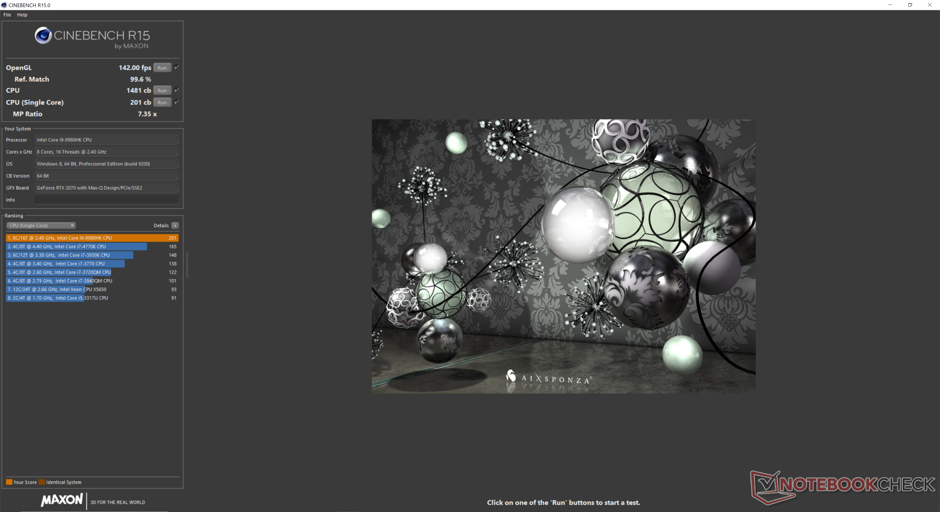Select ranking row 7, Intel Xeon X5650
This screenshot has width=940, height=512.
click(92, 289)
